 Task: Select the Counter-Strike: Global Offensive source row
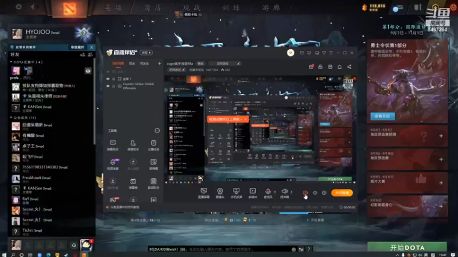(x=133, y=86)
